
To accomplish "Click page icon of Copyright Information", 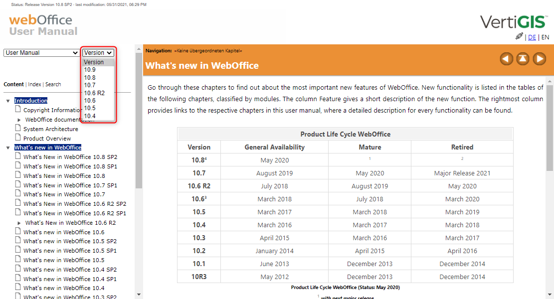I will click(x=18, y=109).
